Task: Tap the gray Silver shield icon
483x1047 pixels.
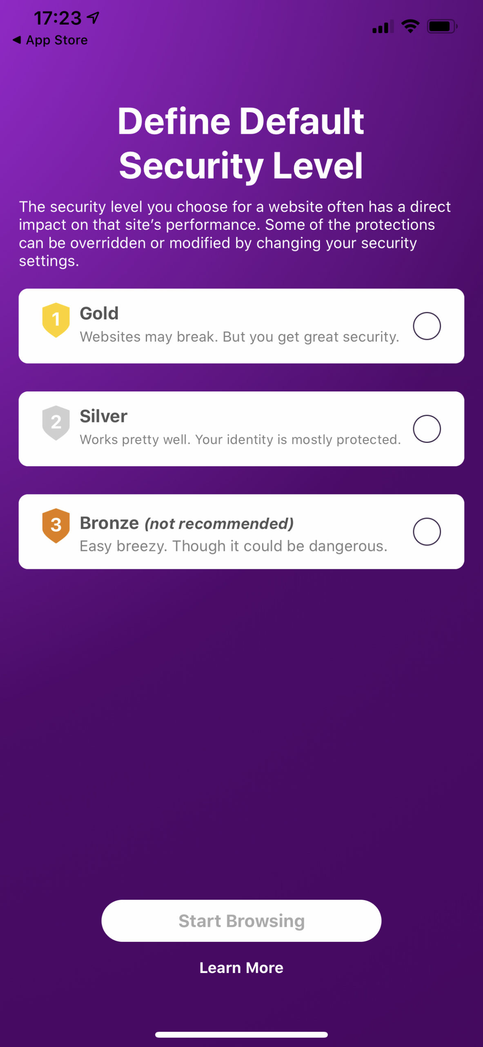Action: point(56,422)
